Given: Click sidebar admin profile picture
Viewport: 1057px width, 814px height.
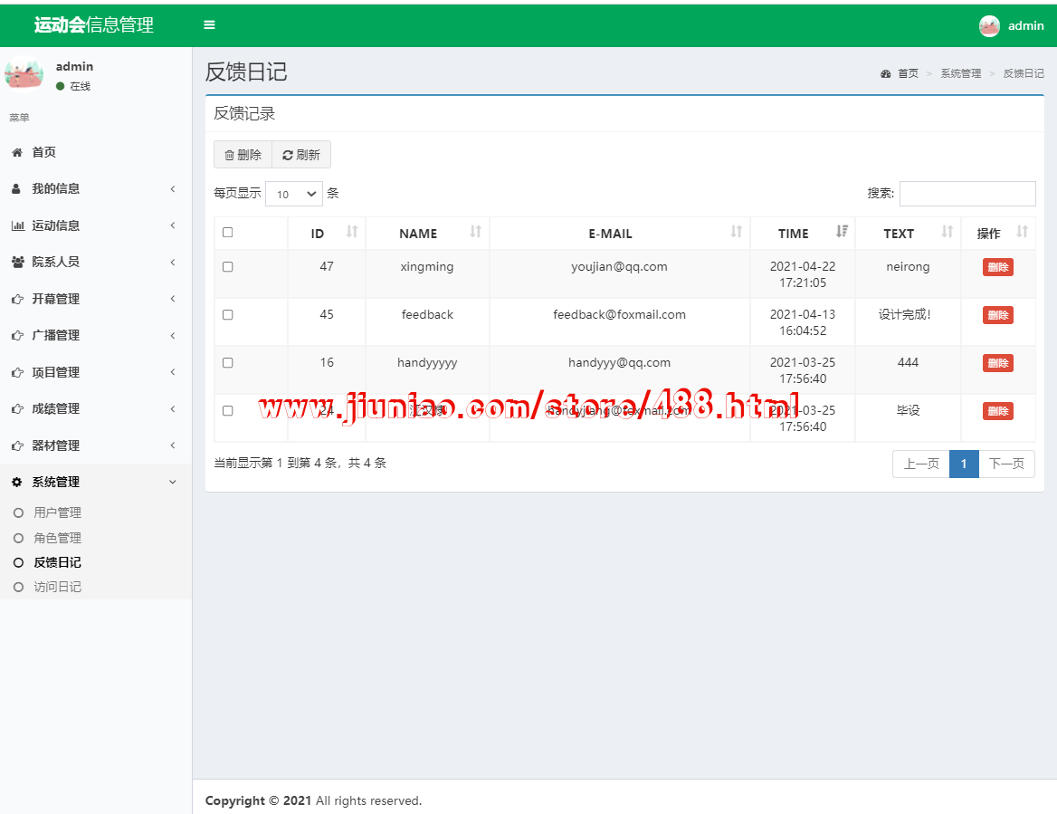Looking at the screenshot, I should coord(24,73).
